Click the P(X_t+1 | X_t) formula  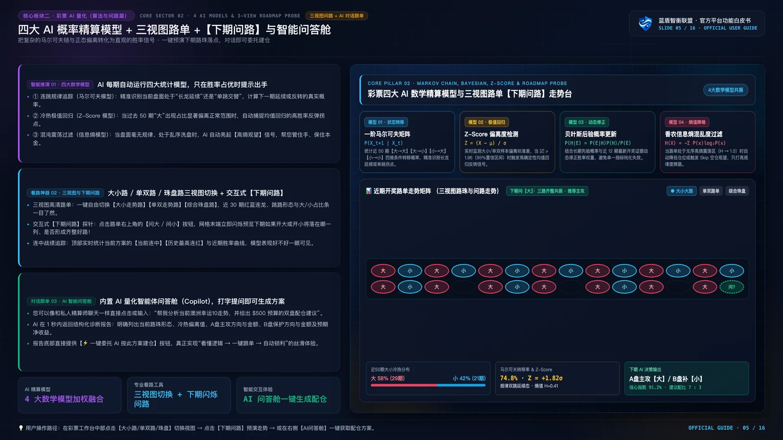[383, 143]
